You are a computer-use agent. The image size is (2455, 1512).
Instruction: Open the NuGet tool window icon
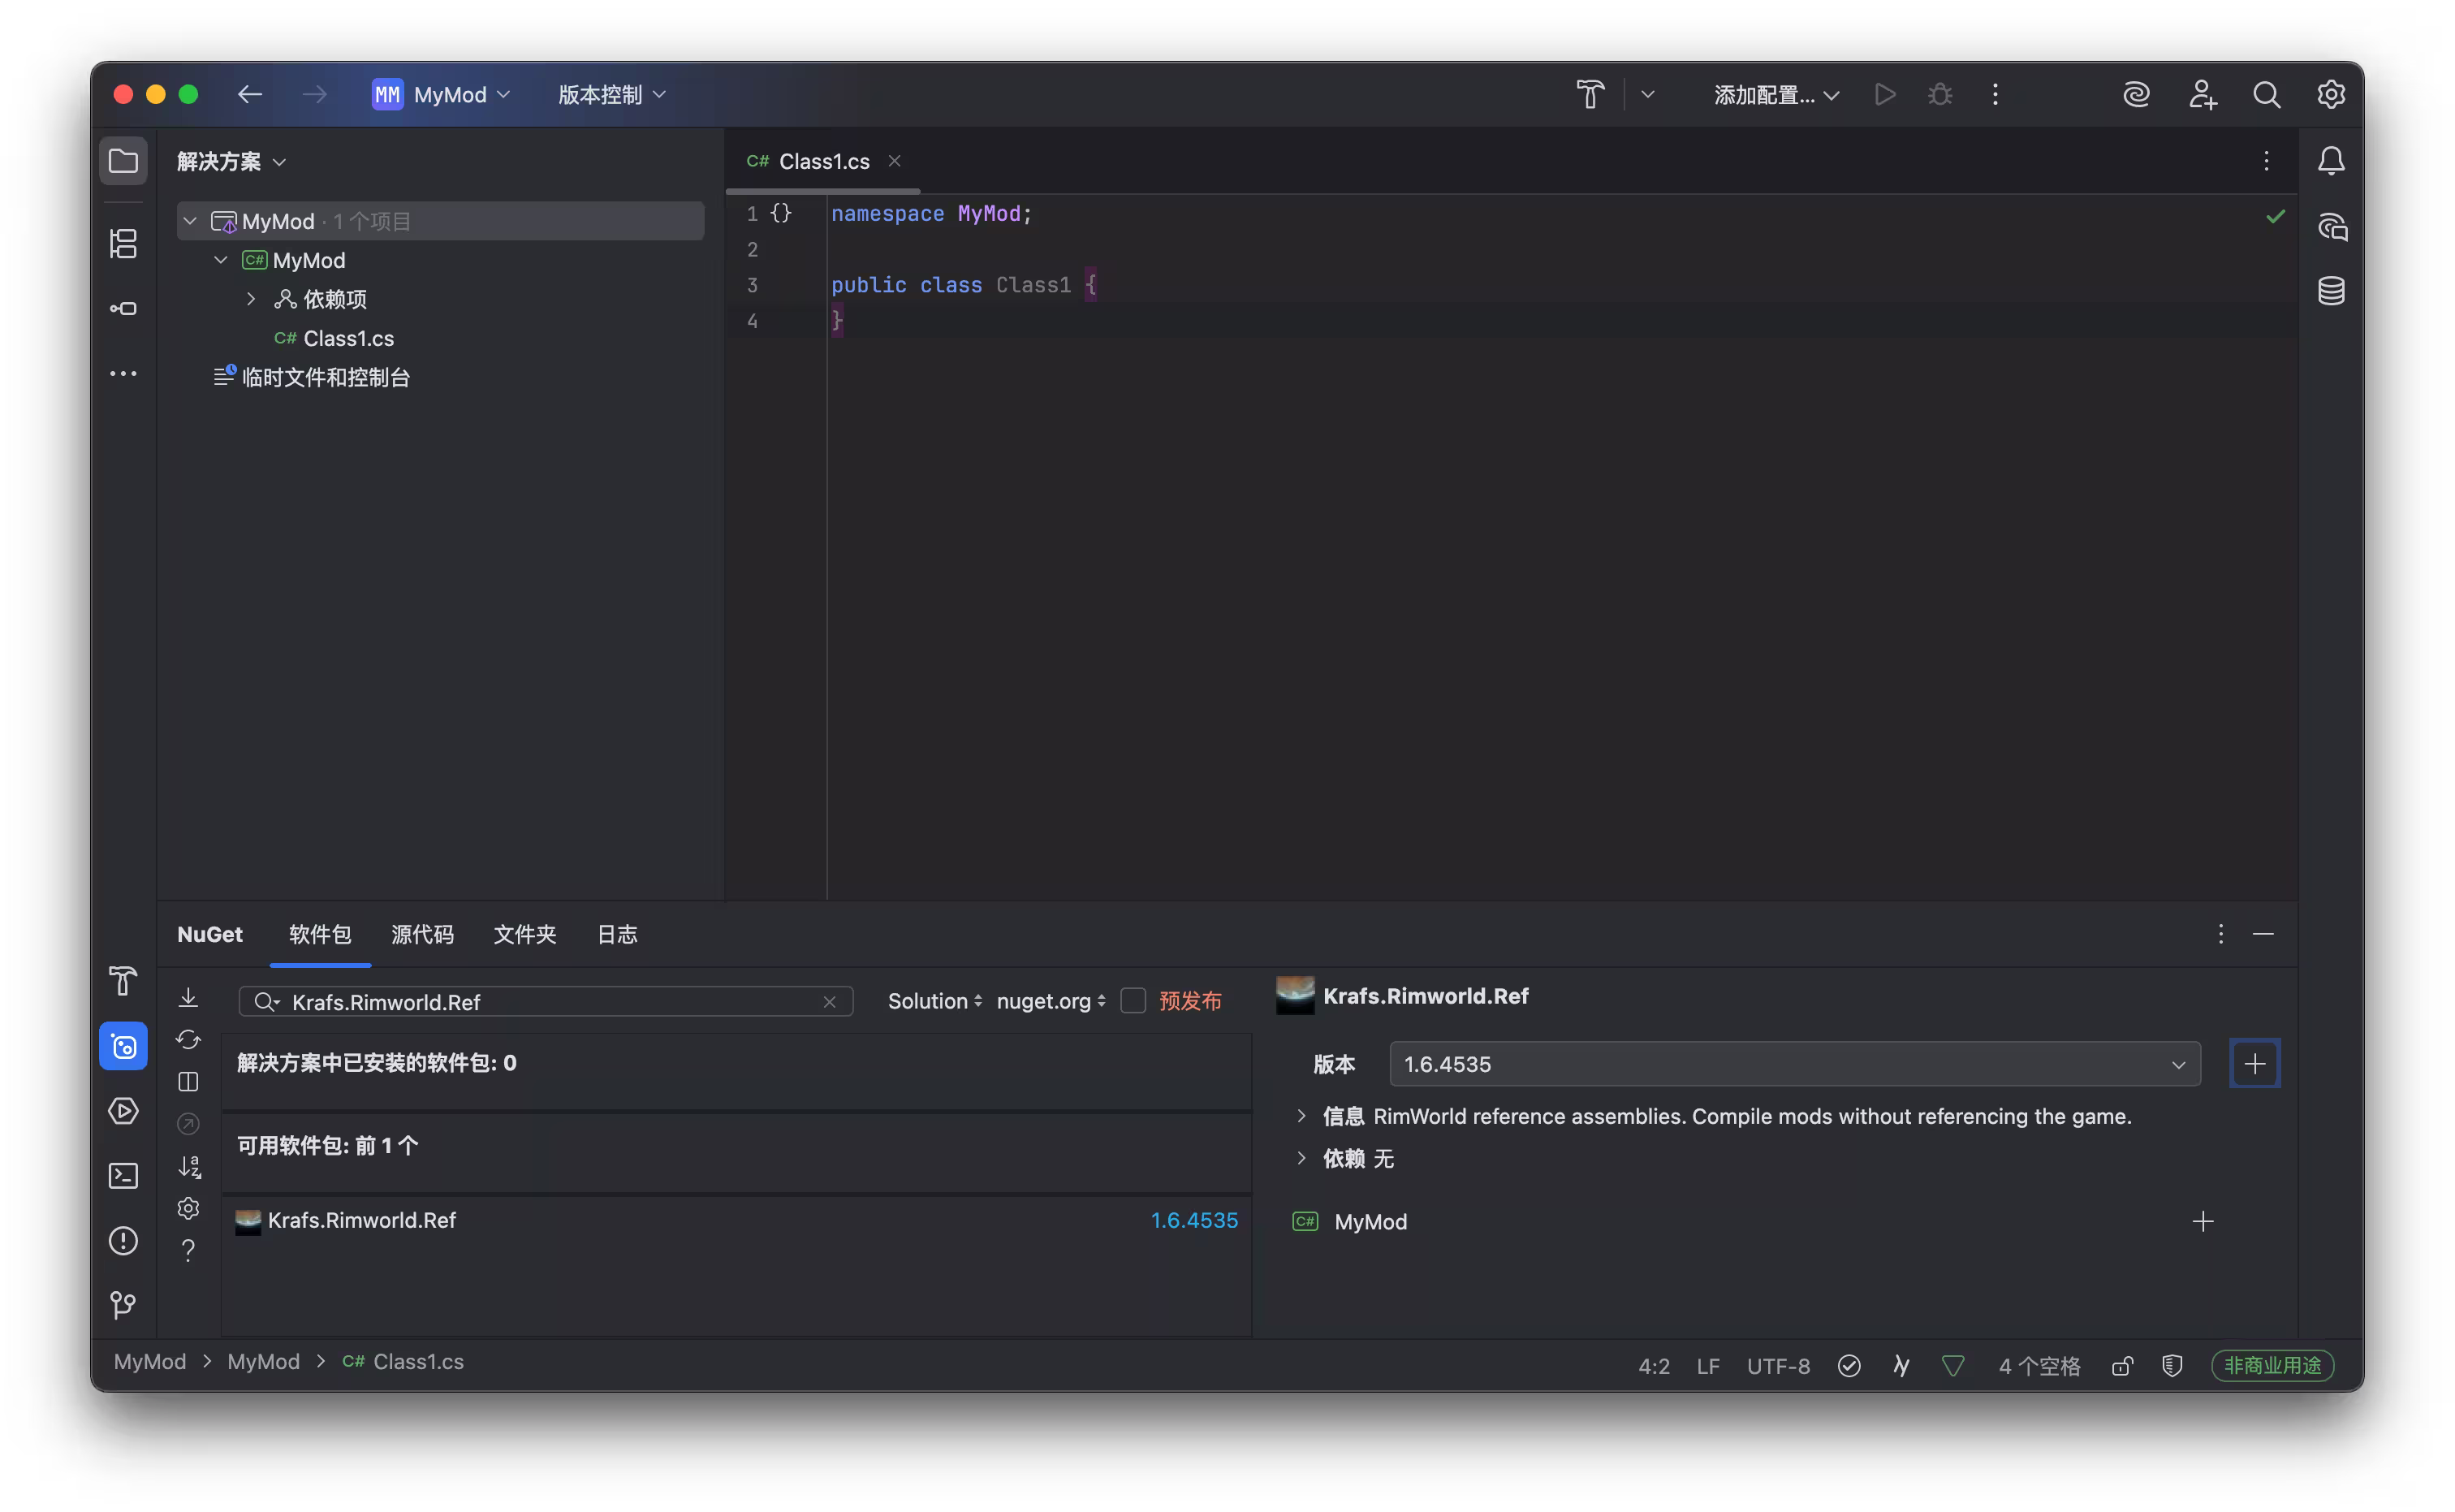(x=123, y=1046)
